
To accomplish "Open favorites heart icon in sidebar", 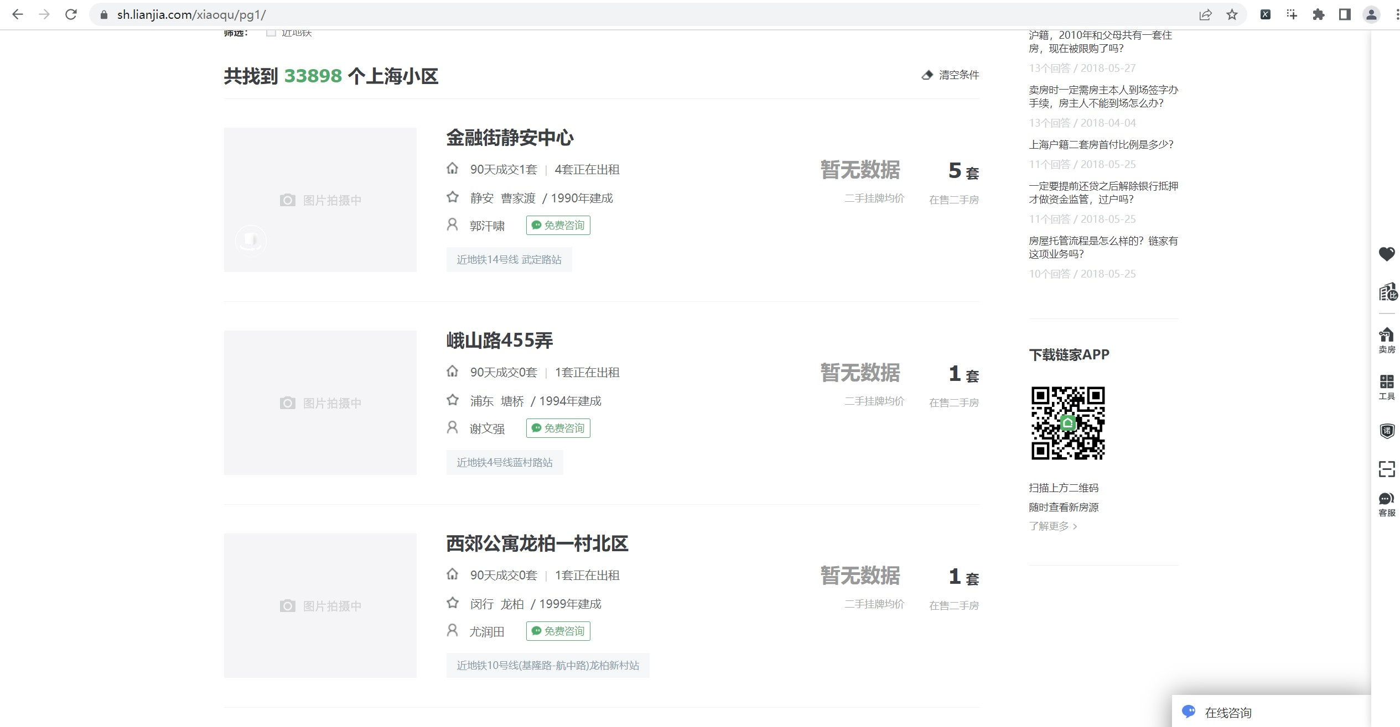I will click(1386, 254).
